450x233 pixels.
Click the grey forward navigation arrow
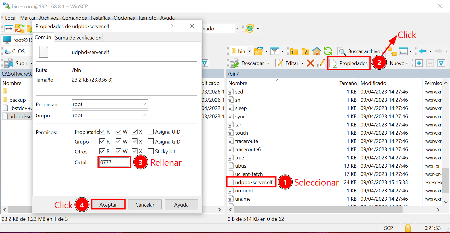click(x=438, y=51)
